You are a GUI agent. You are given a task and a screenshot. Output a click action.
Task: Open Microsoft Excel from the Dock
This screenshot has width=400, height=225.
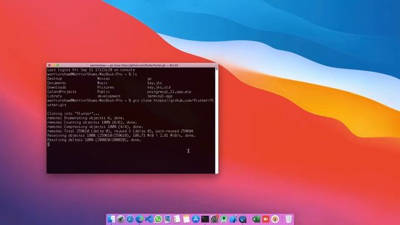(x=256, y=219)
